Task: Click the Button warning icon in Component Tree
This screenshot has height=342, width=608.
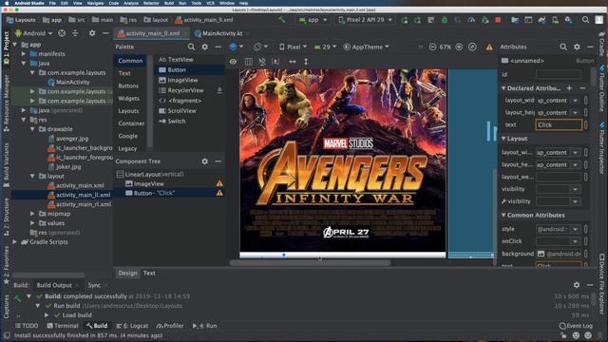Action: [x=219, y=193]
